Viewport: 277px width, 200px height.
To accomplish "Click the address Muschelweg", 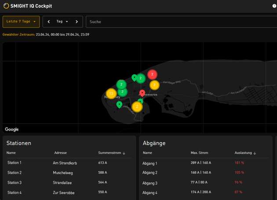I will click(x=63, y=173).
